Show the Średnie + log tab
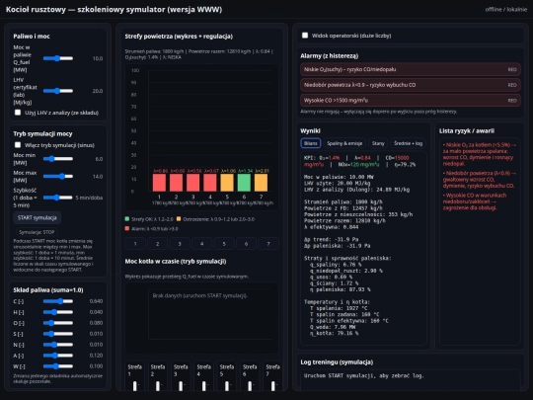 point(408,143)
